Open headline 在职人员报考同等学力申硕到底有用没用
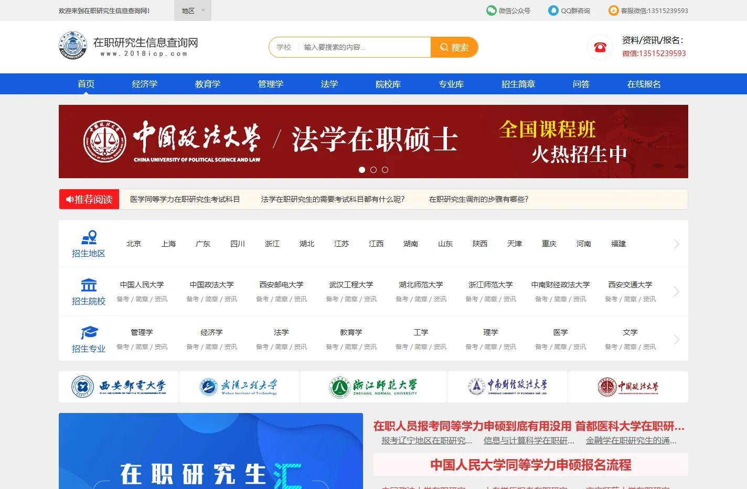 pyautogui.click(x=472, y=426)
